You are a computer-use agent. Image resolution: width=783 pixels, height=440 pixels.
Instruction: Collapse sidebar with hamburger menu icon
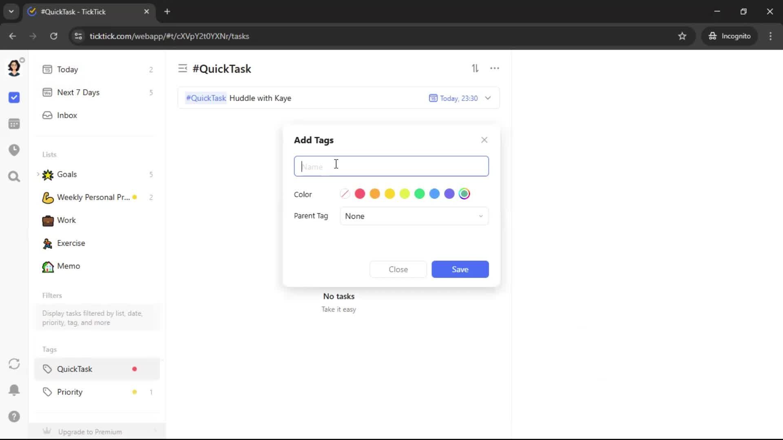[182, 68]
